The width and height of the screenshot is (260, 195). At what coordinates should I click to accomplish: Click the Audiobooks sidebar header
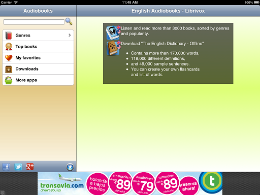[38, 11]
